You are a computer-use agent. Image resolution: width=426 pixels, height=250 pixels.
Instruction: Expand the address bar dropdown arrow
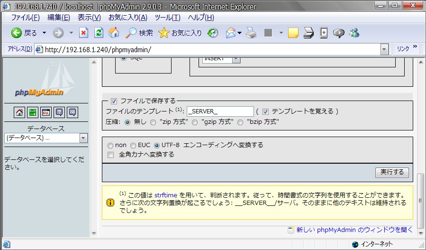click(x=384, y=49)
